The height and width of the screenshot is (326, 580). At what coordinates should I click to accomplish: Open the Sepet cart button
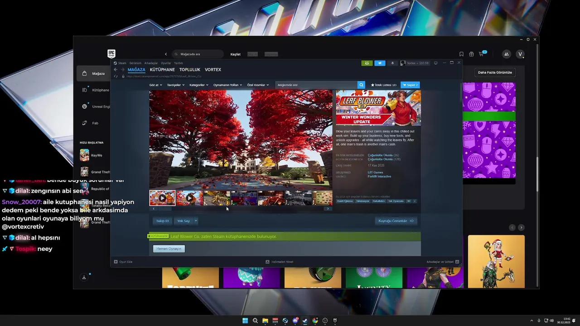tap(410, 85)
